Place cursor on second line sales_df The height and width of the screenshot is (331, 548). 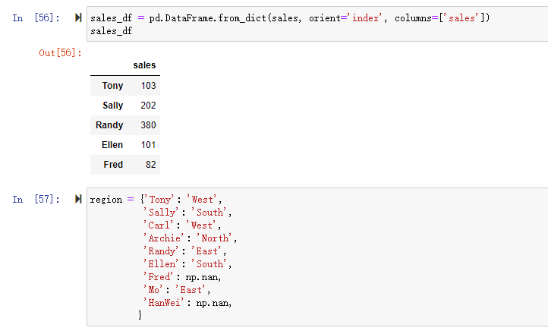[x=110, y=31]
